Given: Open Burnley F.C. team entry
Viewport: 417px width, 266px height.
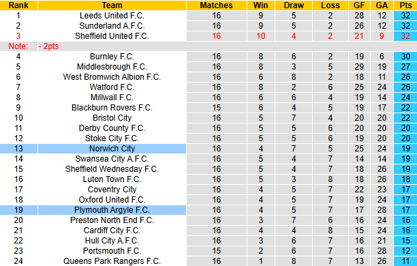Looking at the screenshot, I should tap(112, 57).
